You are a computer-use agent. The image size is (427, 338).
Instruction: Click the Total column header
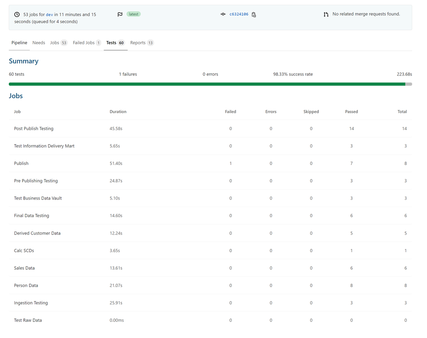point(402,112)
